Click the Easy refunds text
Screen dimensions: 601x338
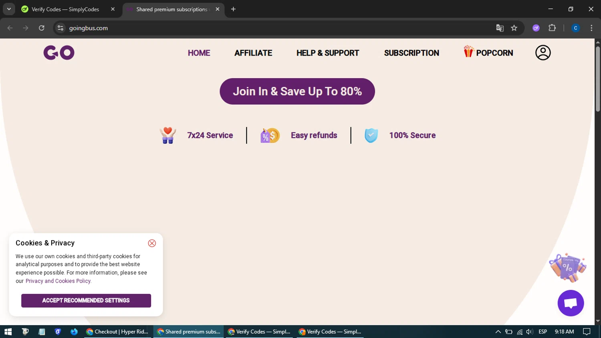[x=314, y=136]
